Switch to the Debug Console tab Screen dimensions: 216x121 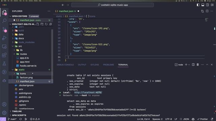65,65
